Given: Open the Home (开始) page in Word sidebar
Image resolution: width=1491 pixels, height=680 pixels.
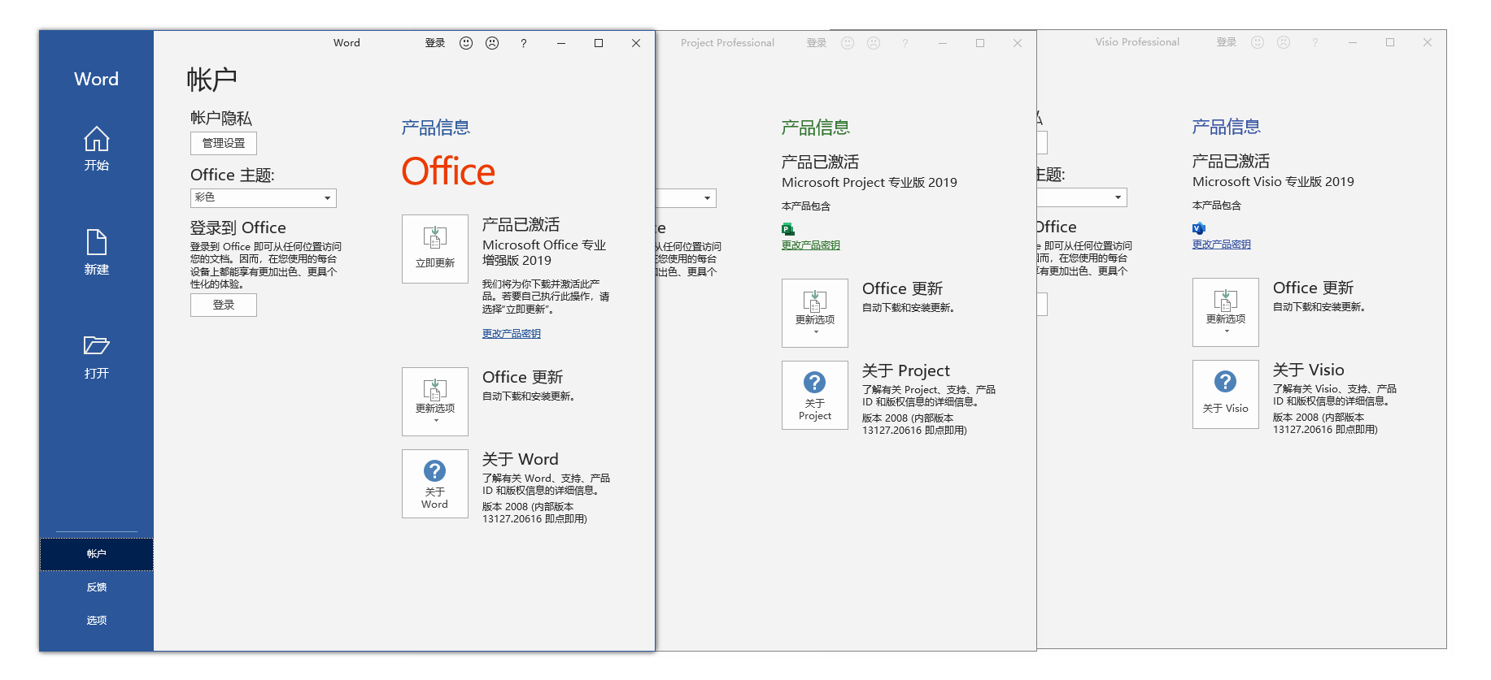Looking at the screenshot, I should tap(96, 149).
